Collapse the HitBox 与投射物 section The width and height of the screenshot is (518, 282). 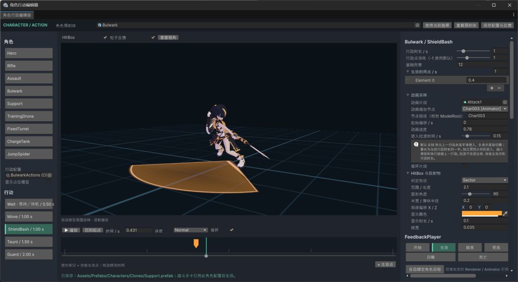[x=408, y=173]
